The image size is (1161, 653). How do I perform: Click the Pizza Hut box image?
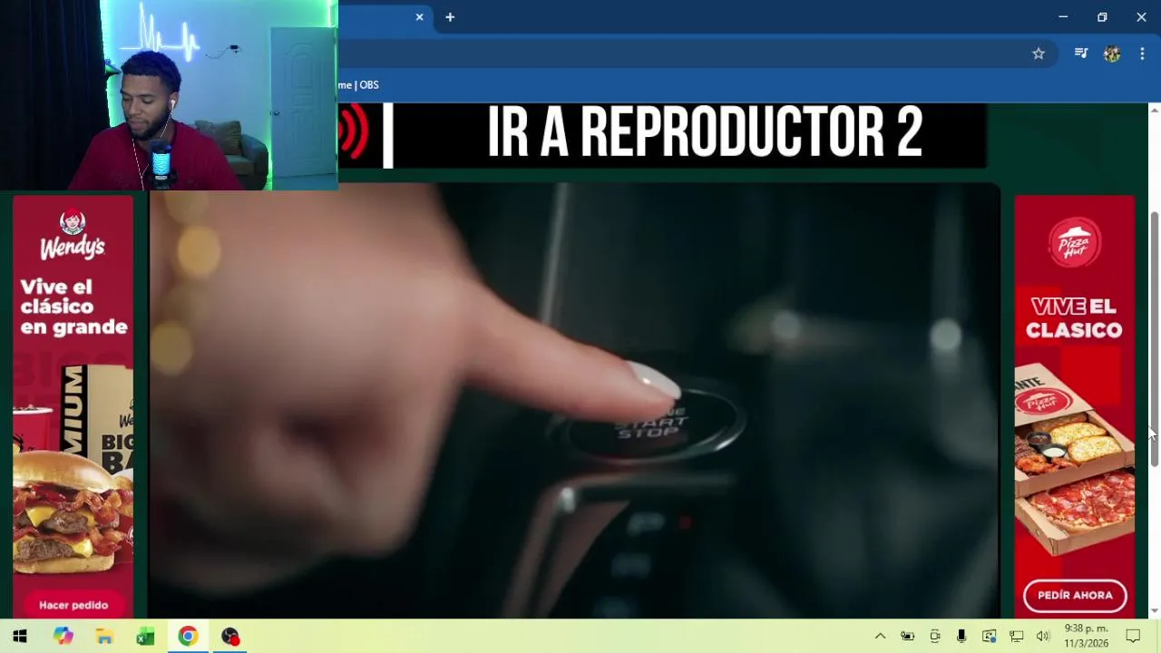coord(1075,458)
